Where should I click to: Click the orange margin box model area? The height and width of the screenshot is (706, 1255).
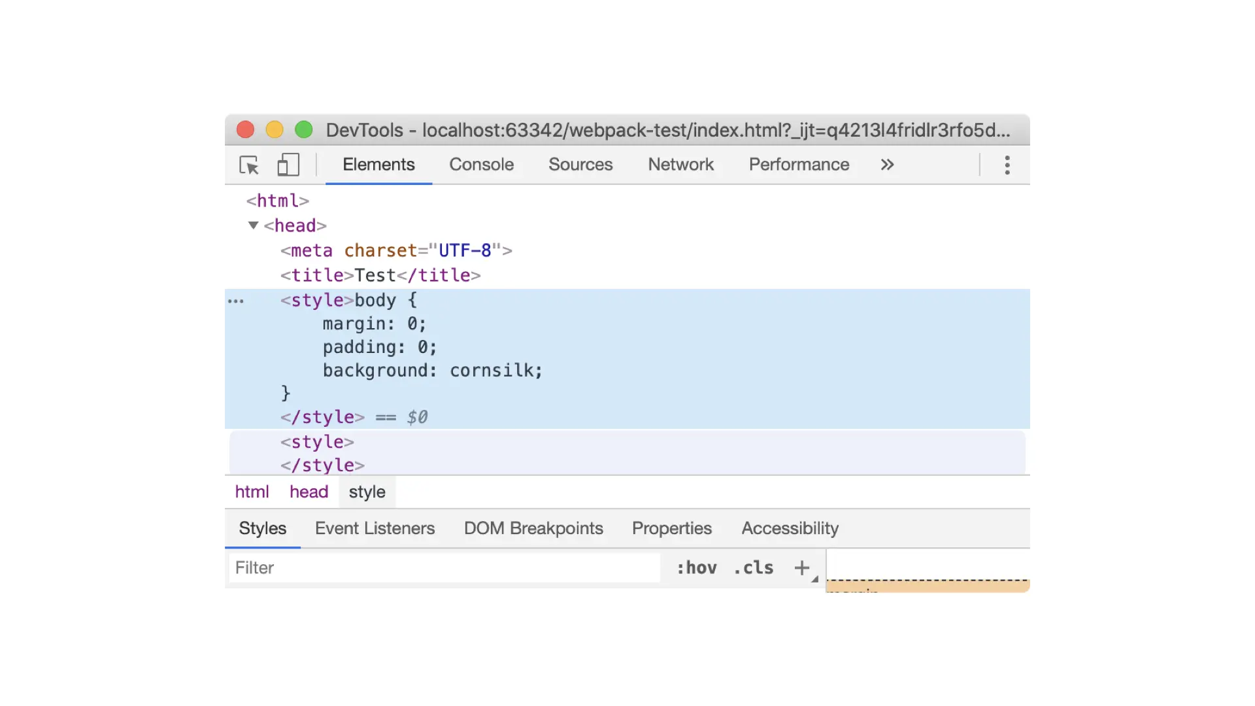(x=928, y=586)
